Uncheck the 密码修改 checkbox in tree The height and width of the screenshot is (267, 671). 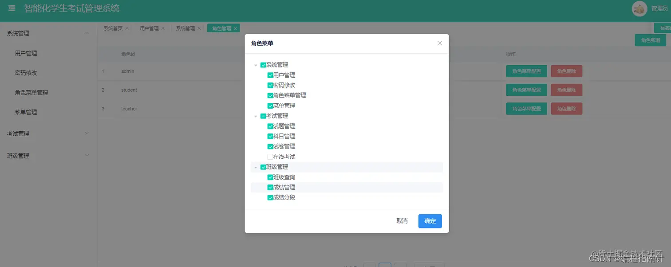[x=270, y=85]
